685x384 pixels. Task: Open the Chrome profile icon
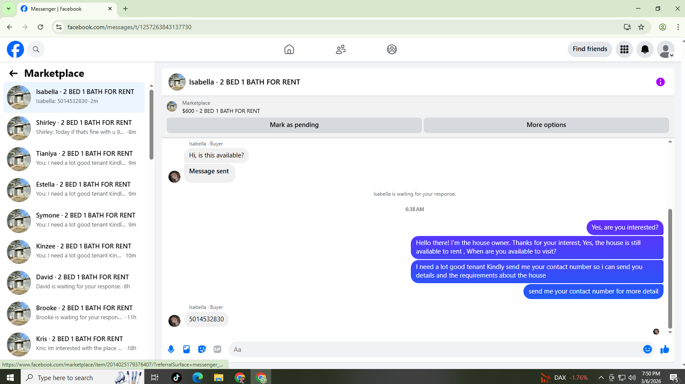click(x=663, y=27)
